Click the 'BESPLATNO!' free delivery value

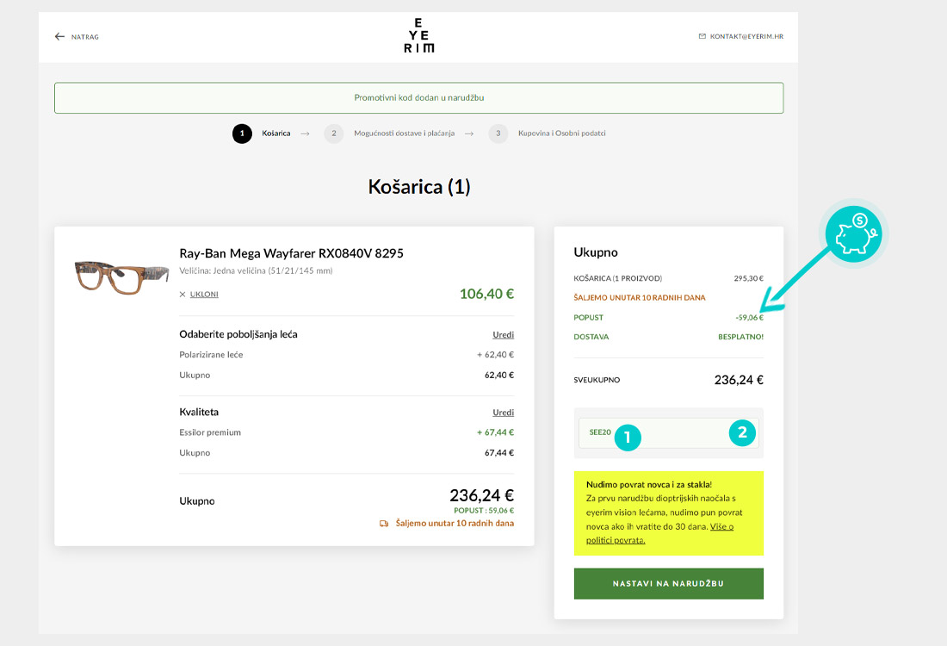coord(740,337)
